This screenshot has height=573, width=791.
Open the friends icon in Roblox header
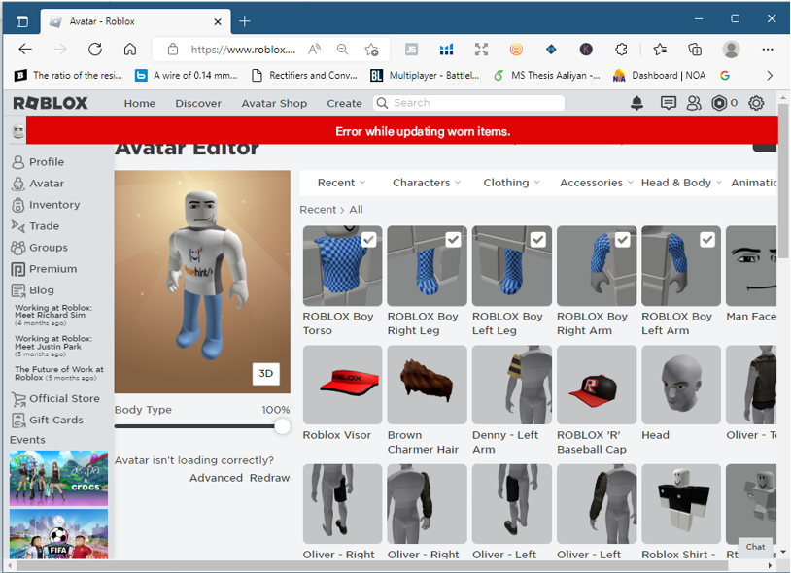694,103
